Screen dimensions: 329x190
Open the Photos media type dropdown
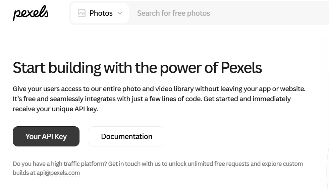click(x=100, y=13)
